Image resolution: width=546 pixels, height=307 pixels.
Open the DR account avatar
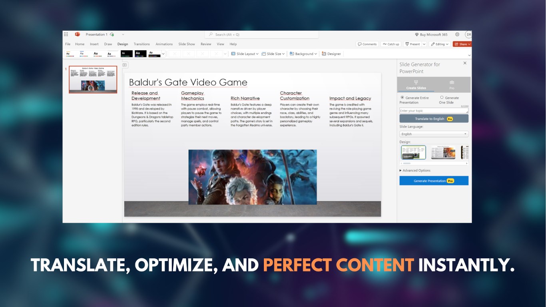pyautogui.click(x=468, y=34)
